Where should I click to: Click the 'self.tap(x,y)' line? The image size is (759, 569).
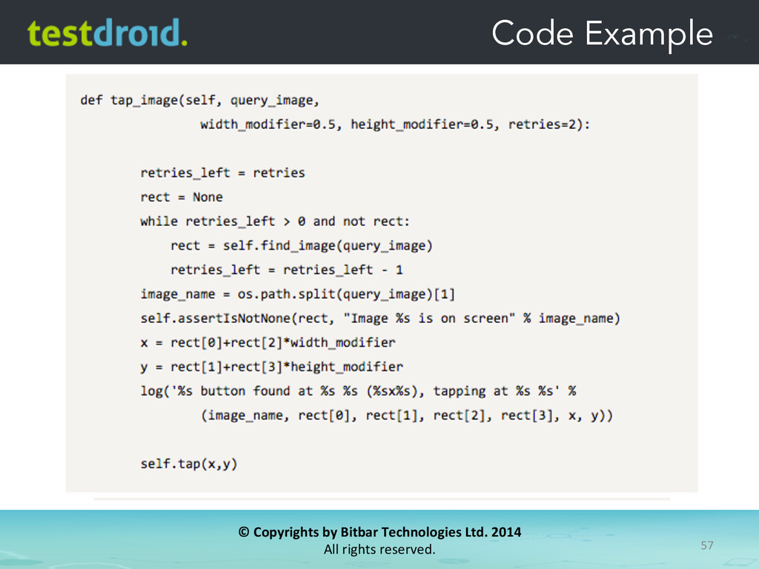click(x=189, y=464)
